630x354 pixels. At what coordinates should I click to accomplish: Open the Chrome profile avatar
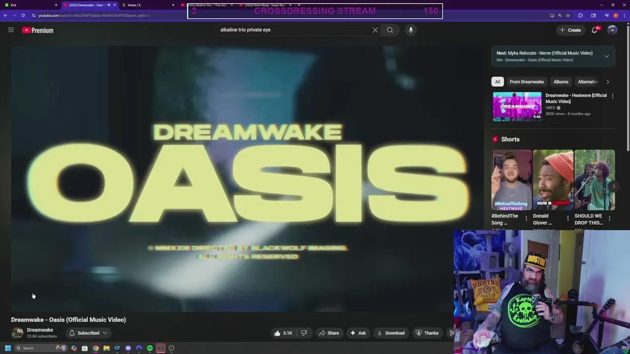pos(616,15)
